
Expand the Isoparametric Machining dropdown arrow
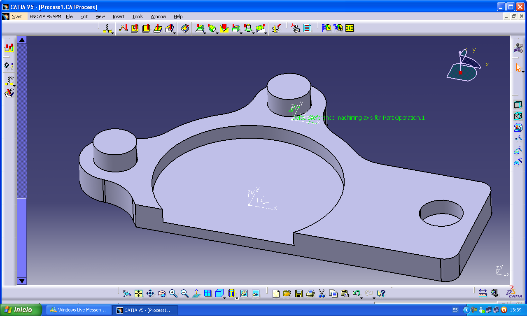266,33
